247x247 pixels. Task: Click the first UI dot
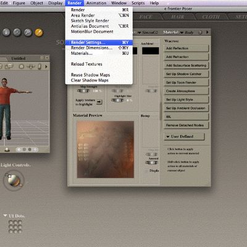[10, 222]
